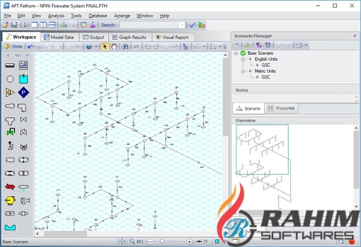Choose the Weir junction icon at bottom
The width and height of the screenshot is (361, 247).
coord(10,227)
